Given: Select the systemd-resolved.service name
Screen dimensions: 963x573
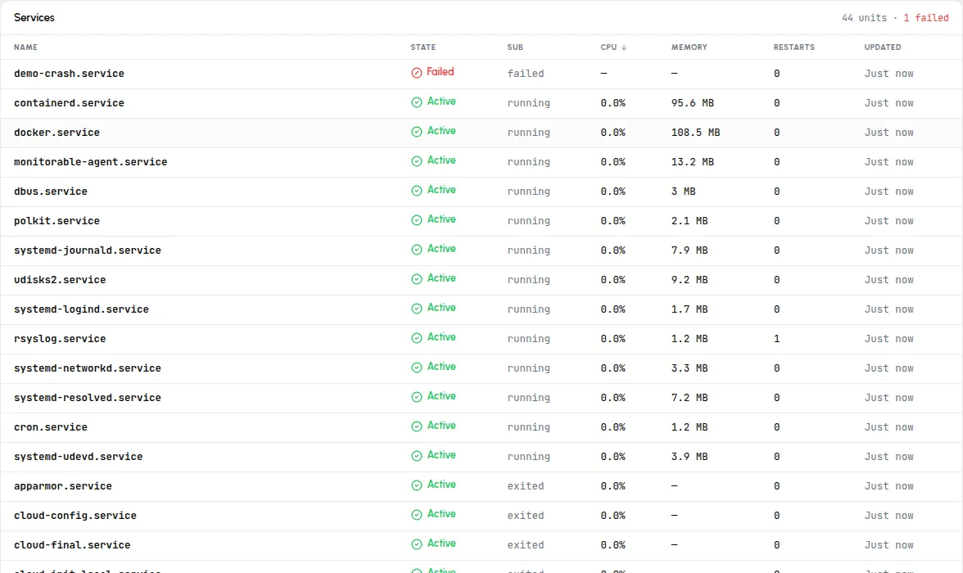Looking at the screenshot, I should [x=87, y=398].
